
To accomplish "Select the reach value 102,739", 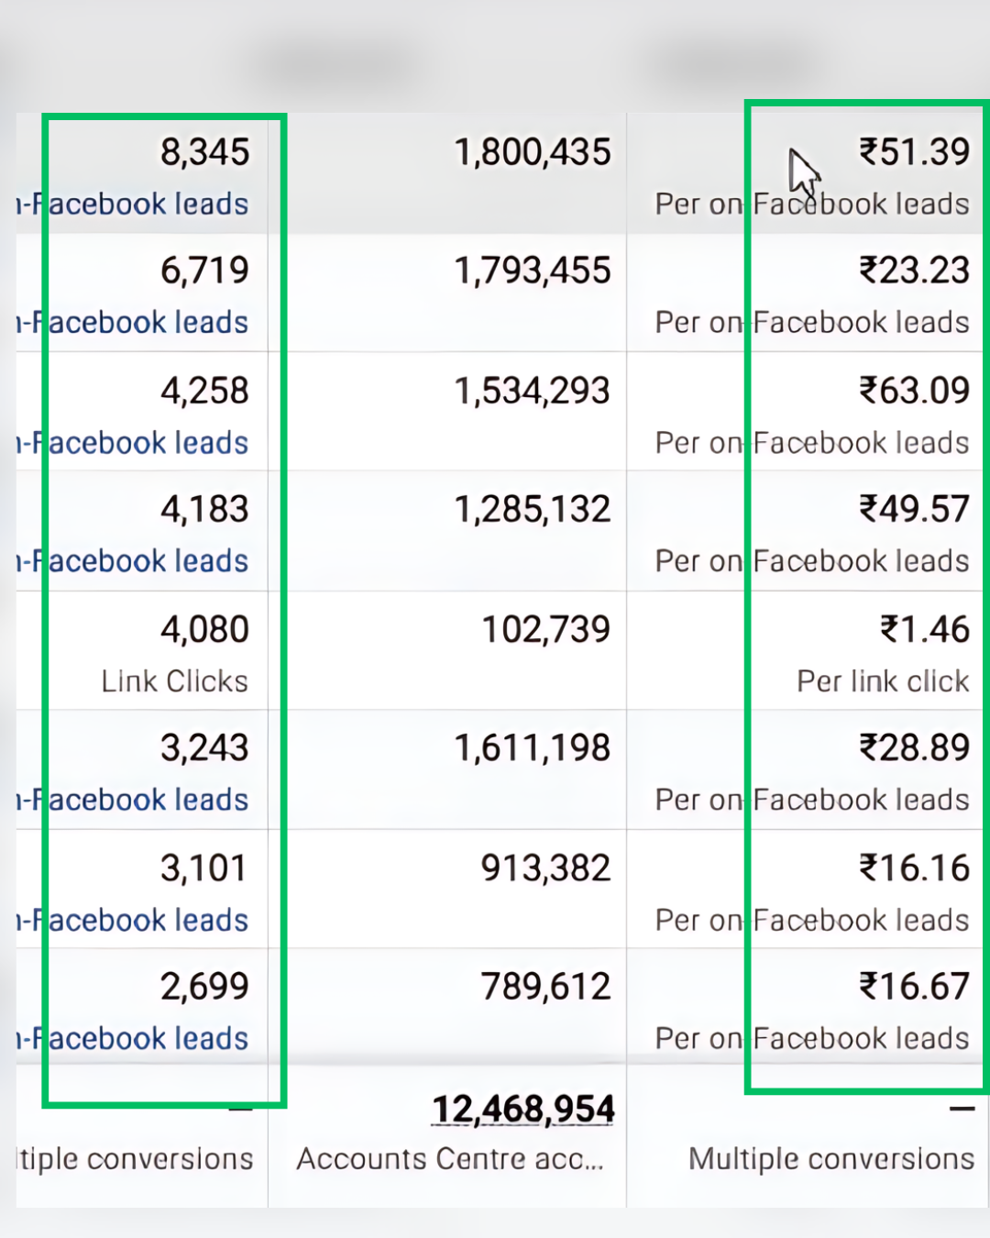I will click(x=546, y=629).
